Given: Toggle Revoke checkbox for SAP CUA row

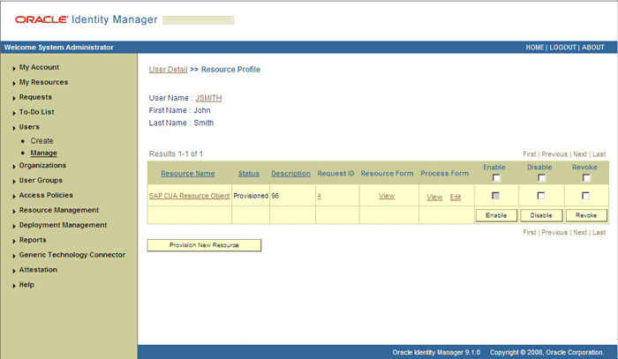Looking at the screenshot, I should coord(586,196).
